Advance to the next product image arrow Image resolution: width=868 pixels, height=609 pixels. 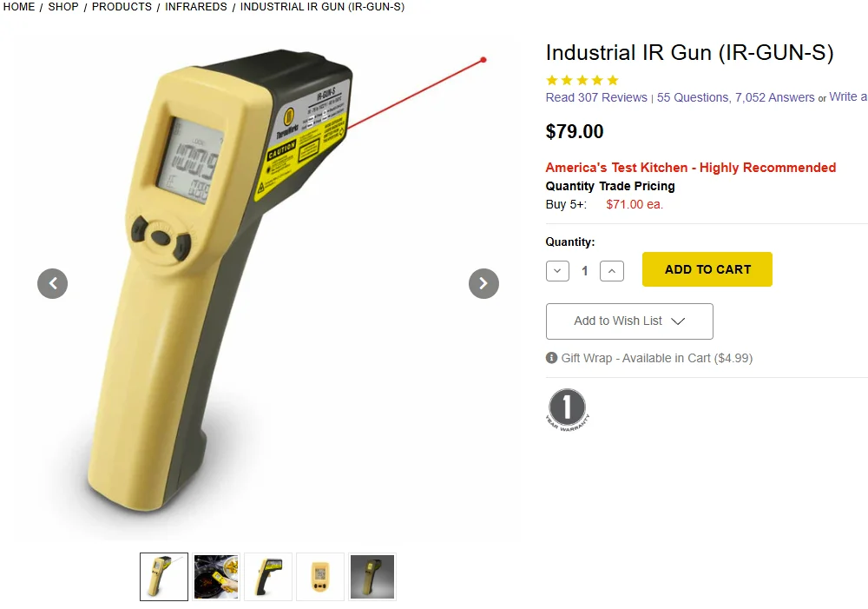click(x=483, y=284)
